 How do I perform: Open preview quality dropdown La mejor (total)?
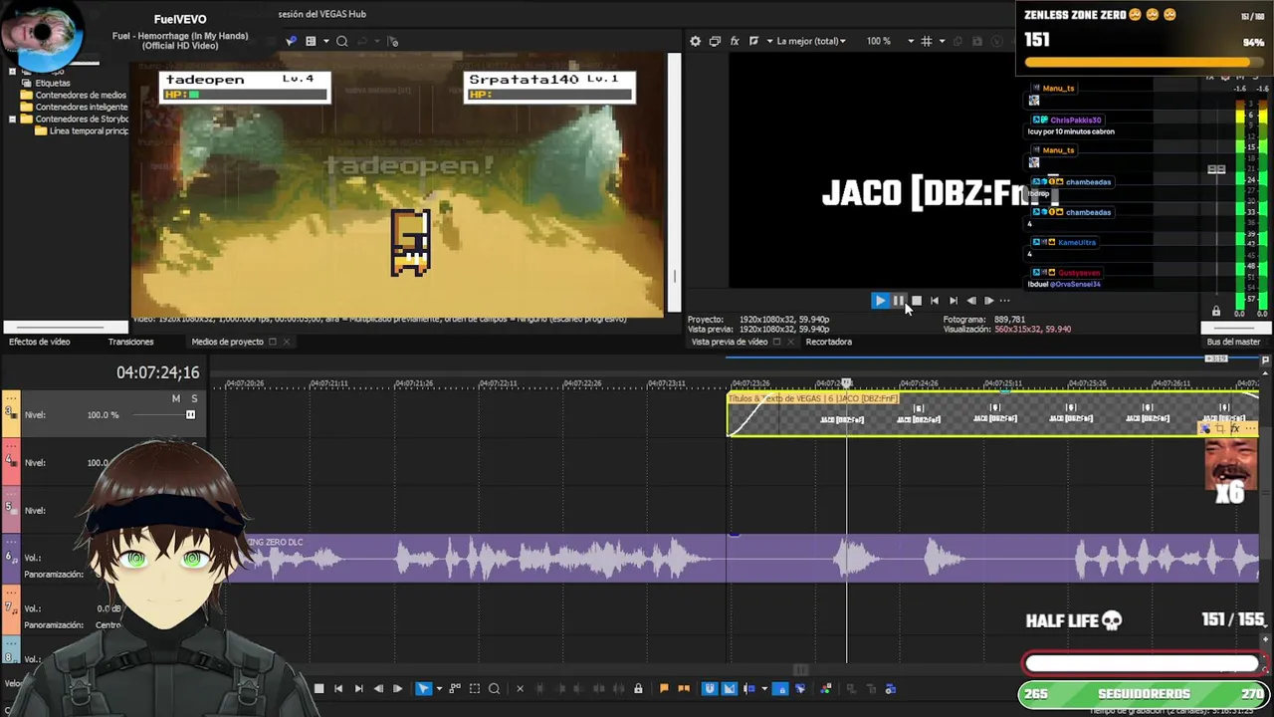coord(811,41)
